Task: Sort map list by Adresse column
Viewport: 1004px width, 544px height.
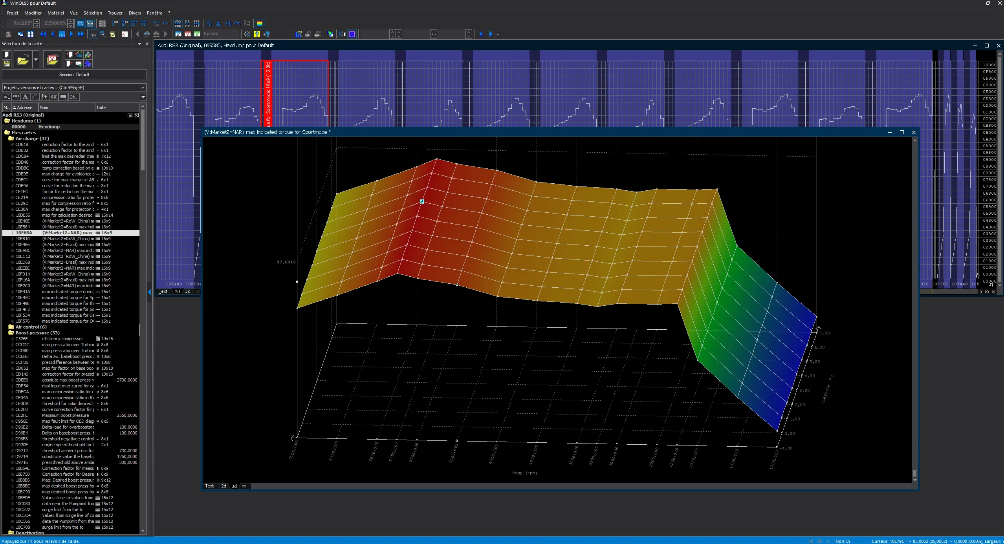Action: (x=25, y=108)
